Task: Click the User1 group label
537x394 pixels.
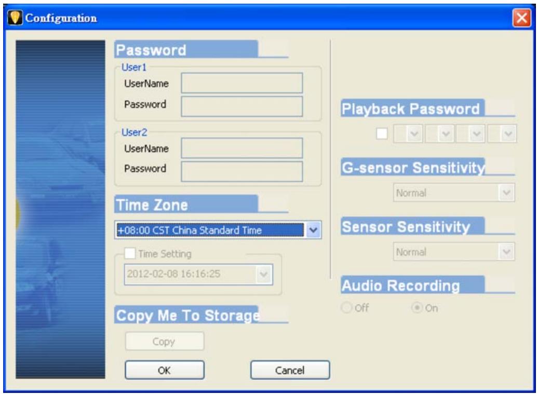Action: pos(134,67)
